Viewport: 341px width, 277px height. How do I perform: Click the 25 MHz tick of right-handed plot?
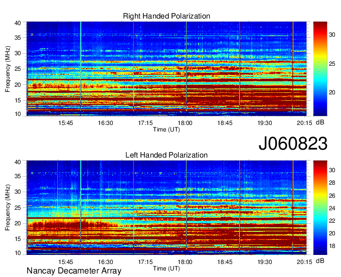[18, 69]
